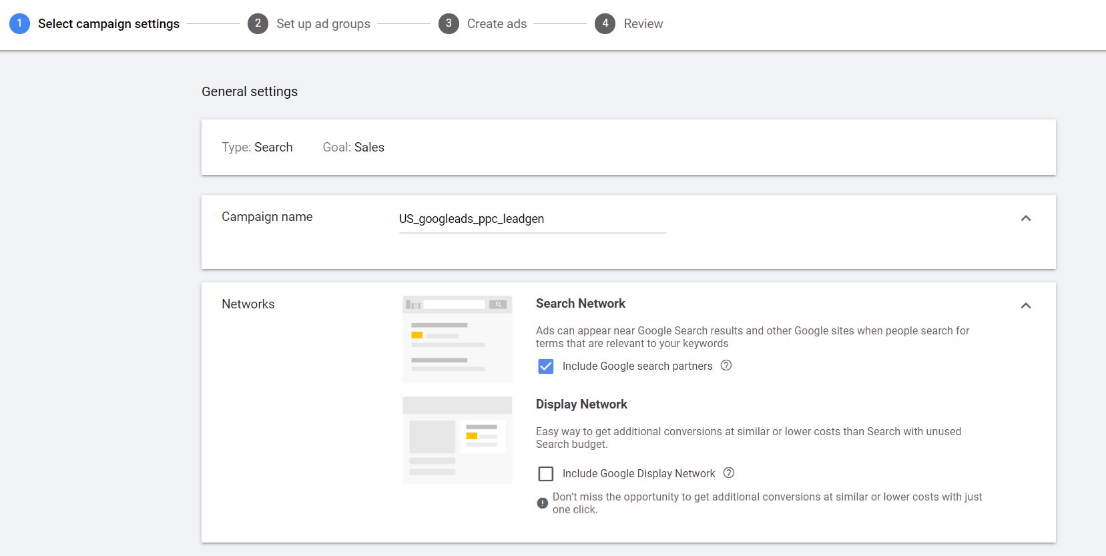1106x556 pixels.
Task: Click the Include Google Display Network label
Action: [638, 474]
